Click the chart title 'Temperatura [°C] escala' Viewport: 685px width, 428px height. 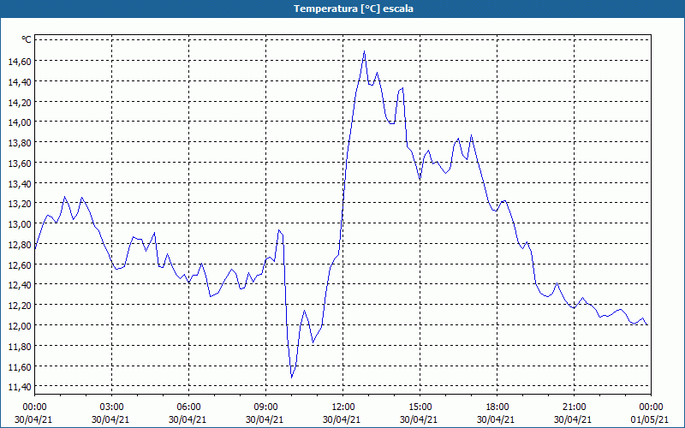354,9
